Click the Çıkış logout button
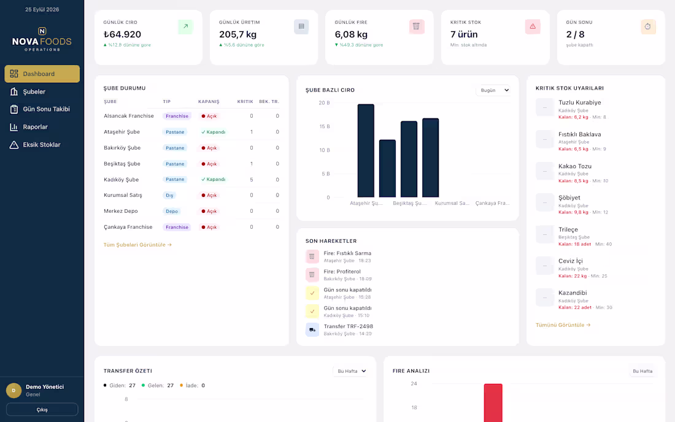 (42, 410)
